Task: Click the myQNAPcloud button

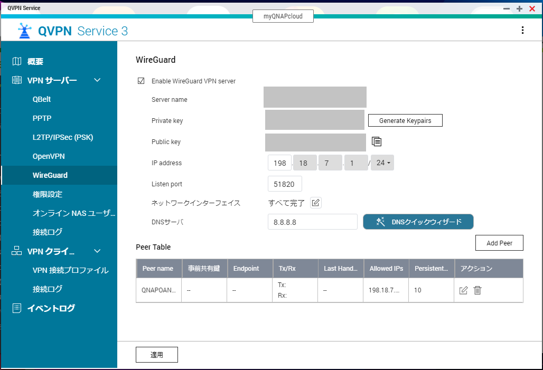Action: [283, 16]
